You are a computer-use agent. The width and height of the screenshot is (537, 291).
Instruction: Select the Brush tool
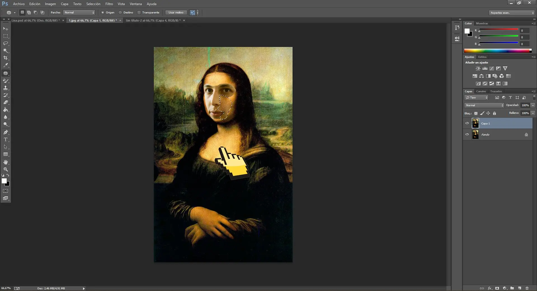[6, 81]
